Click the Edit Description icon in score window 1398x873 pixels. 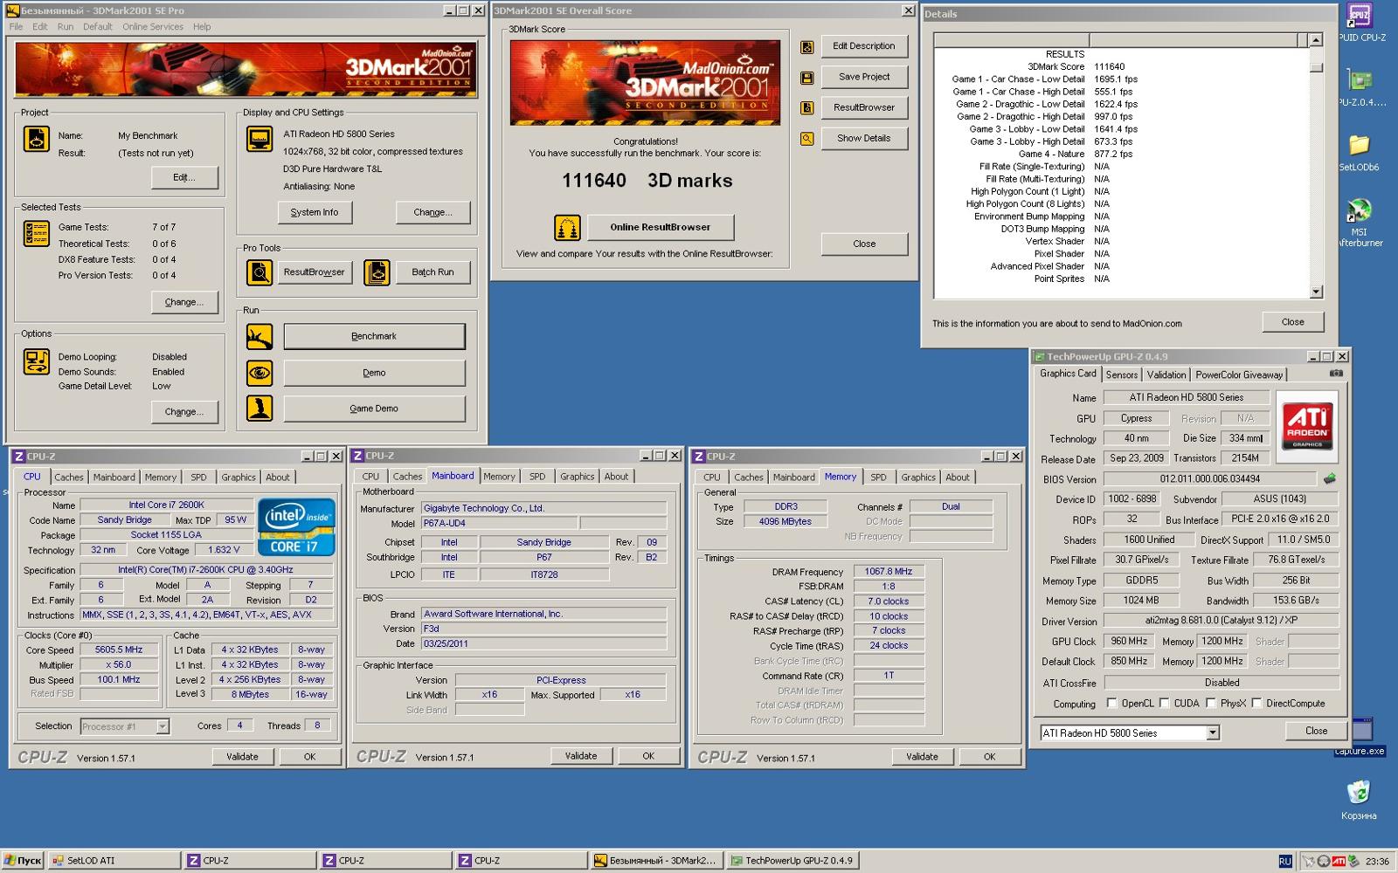tap(807, 47)
